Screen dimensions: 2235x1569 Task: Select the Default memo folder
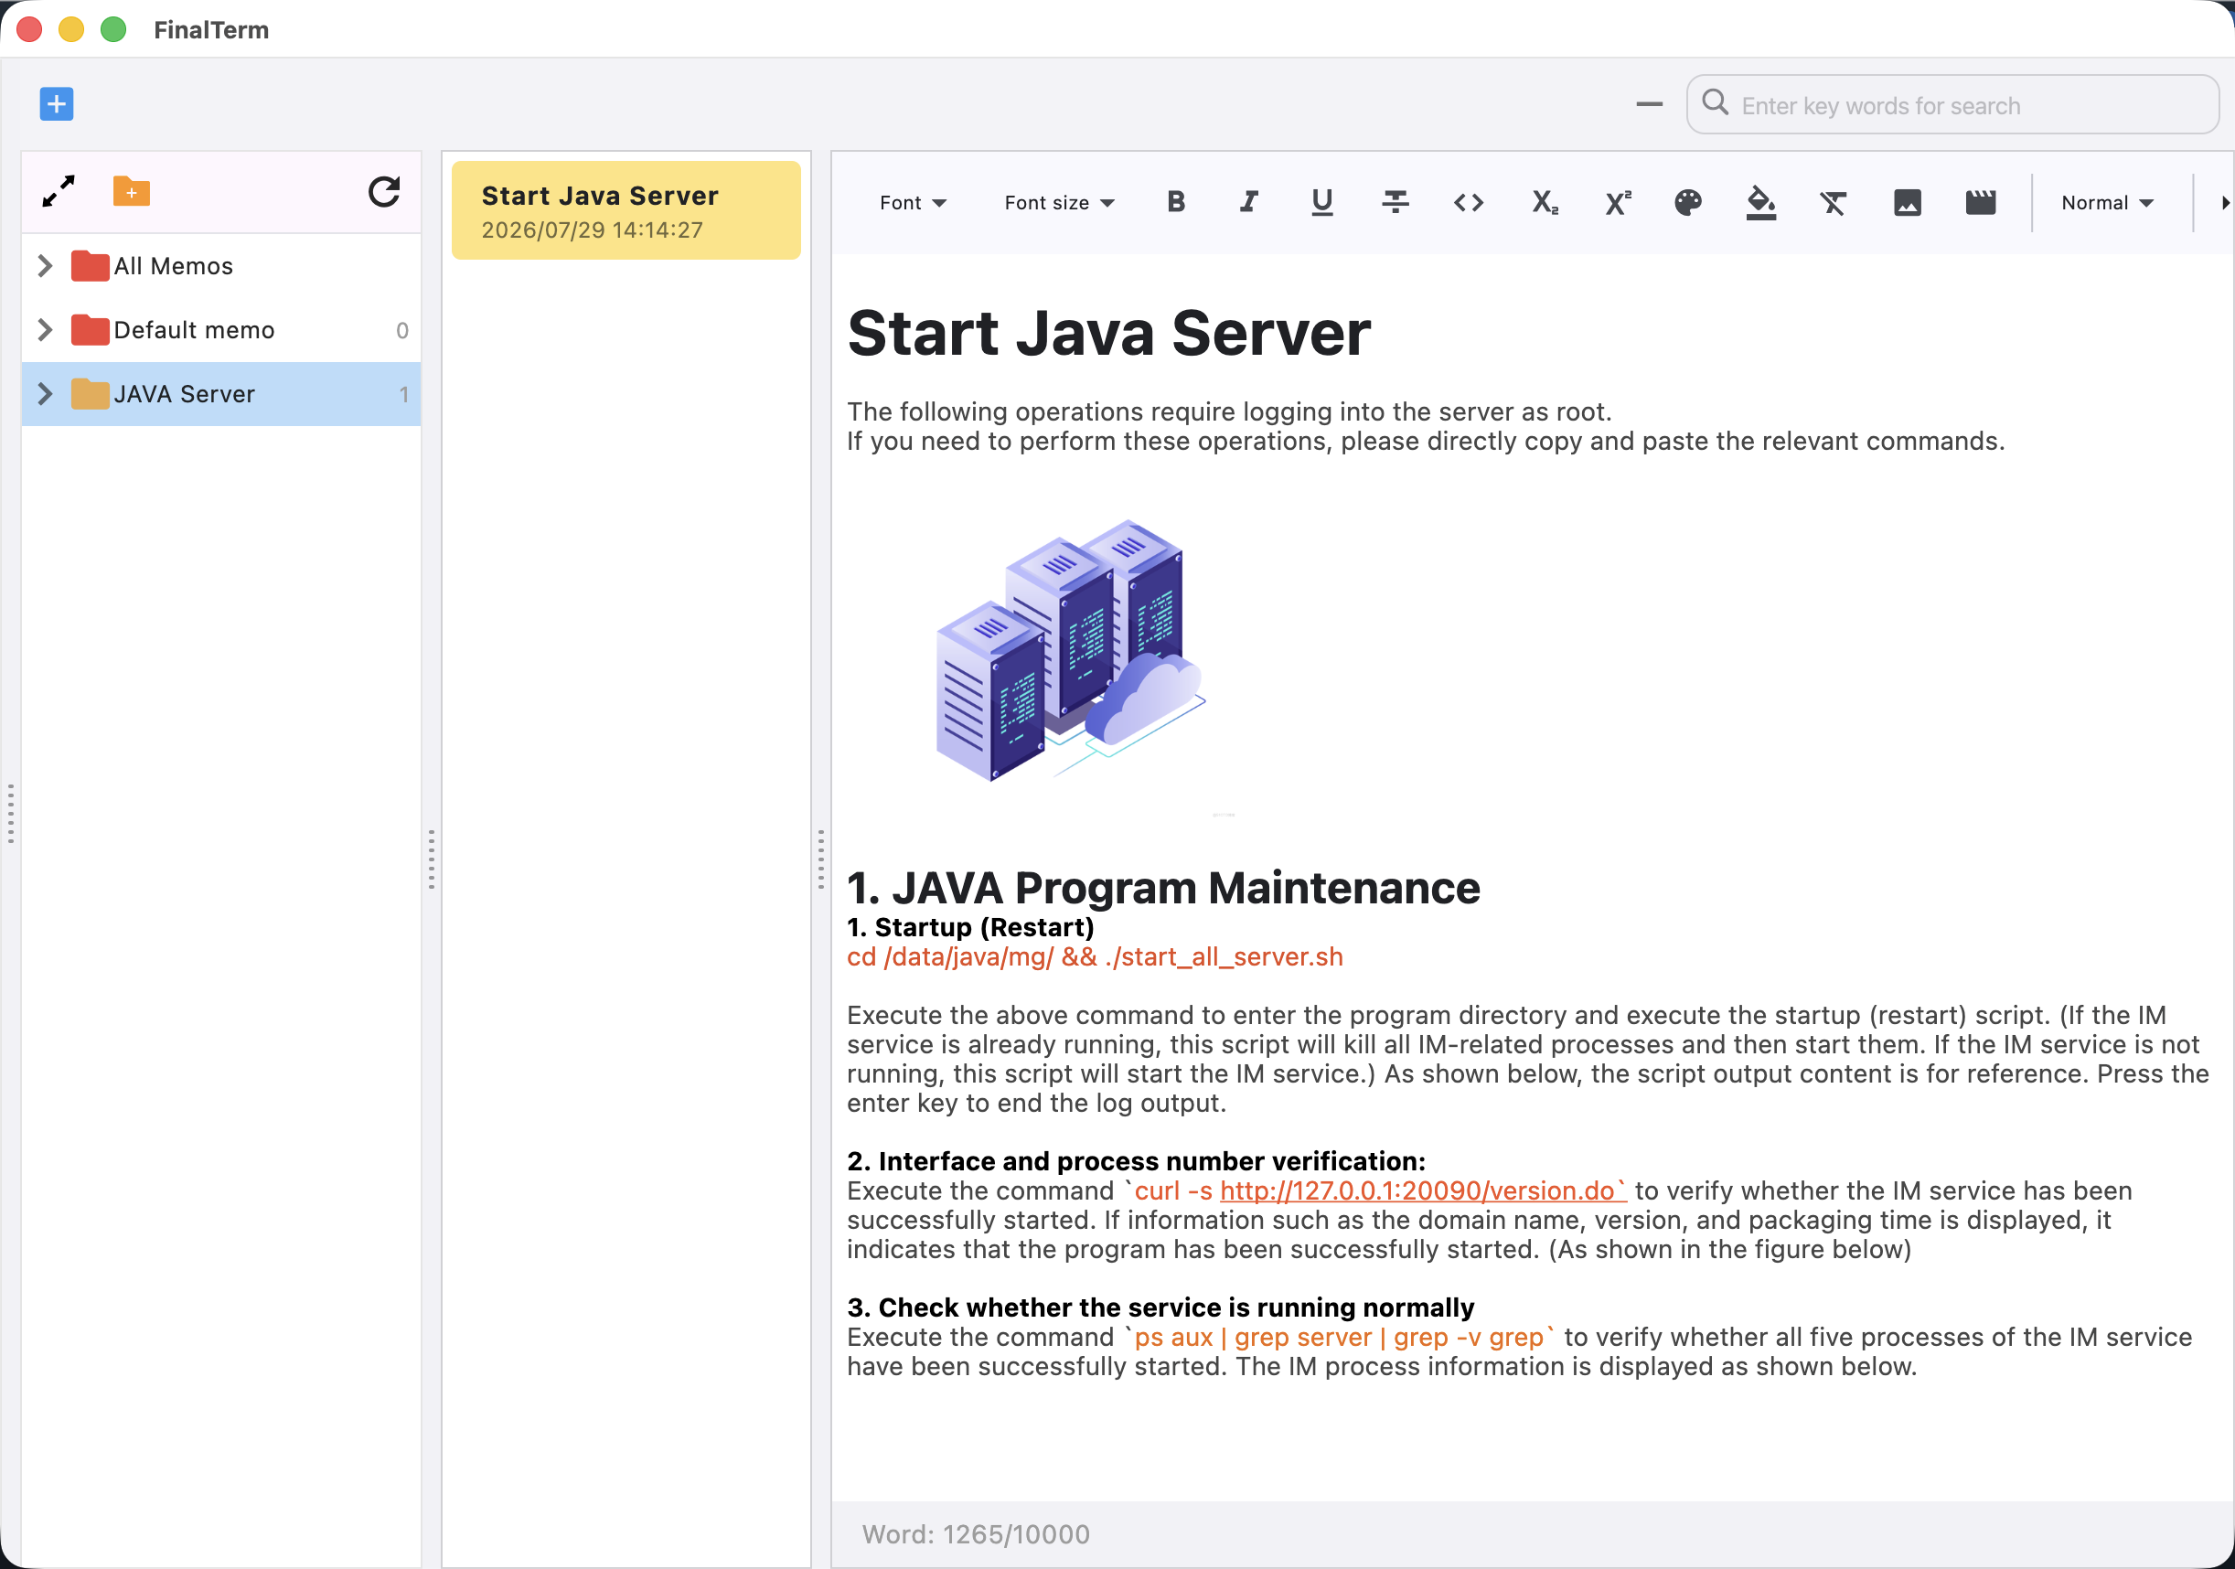click(x=221, y=330)
